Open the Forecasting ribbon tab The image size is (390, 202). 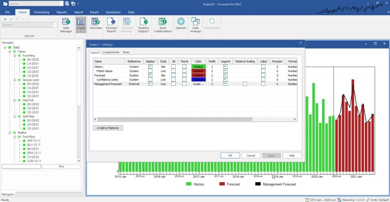tap(41, 12)
